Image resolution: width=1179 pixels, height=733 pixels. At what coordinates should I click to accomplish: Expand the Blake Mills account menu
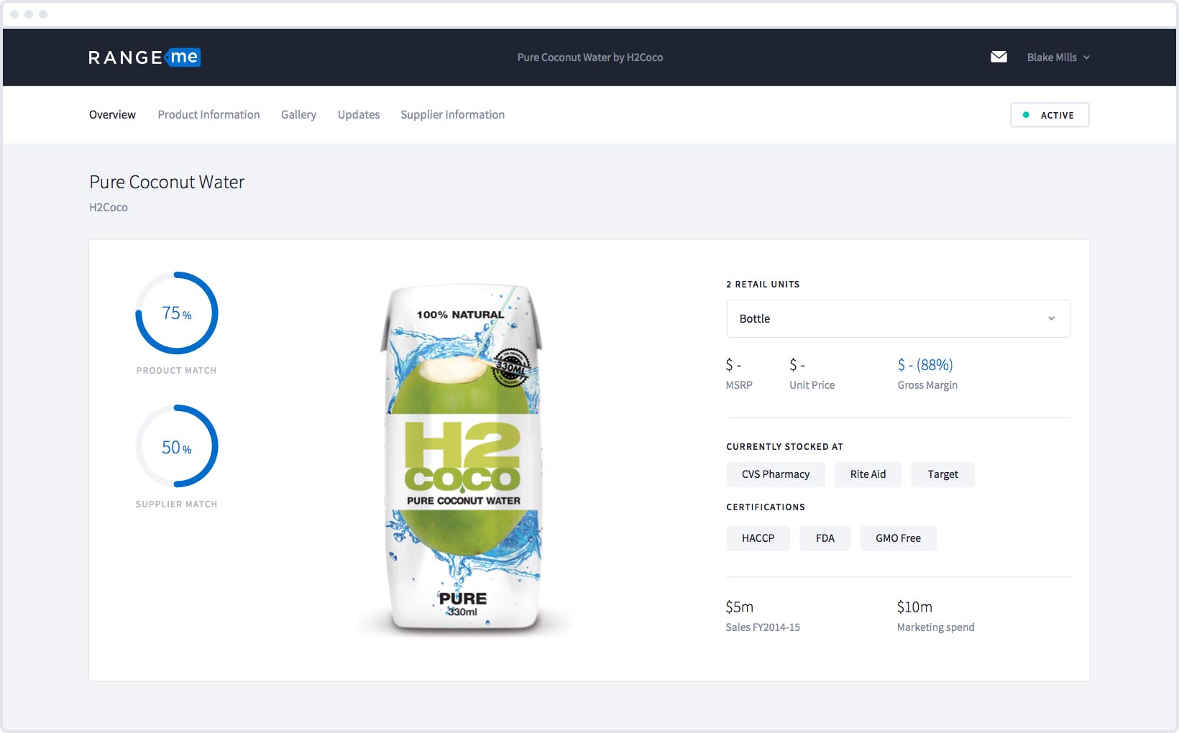pyautogui.click(x=1058, y=57)
